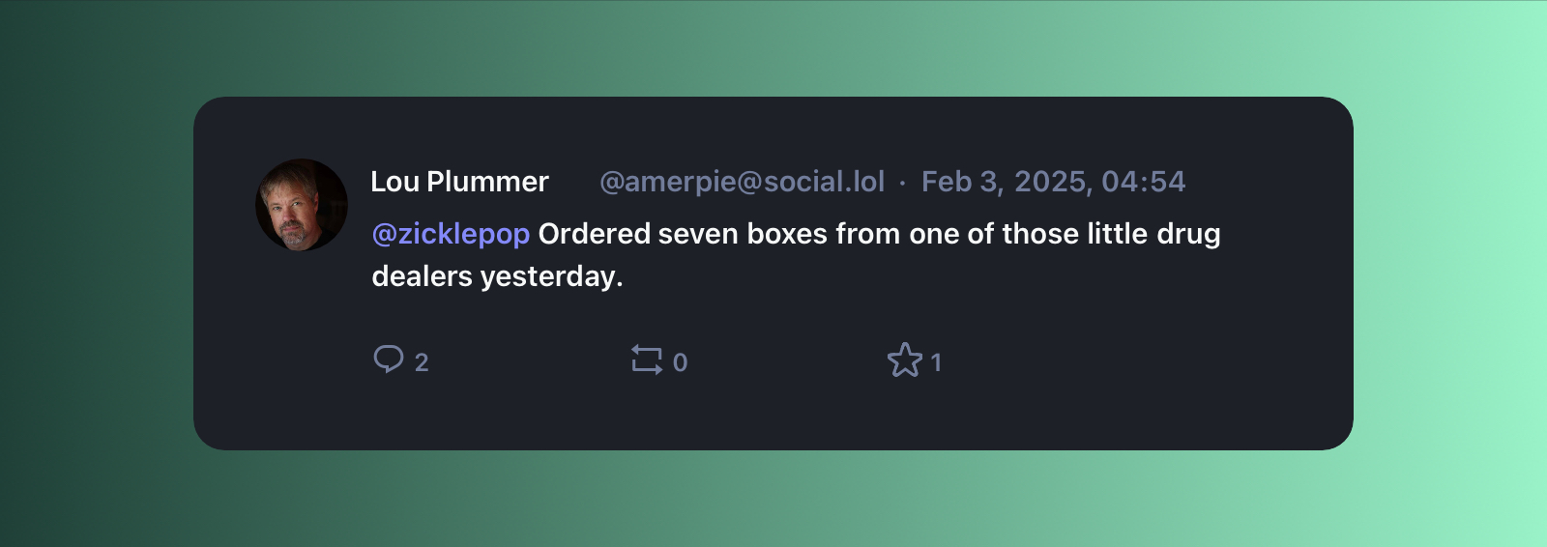Click the boost count number 0
Image resolution: width=1547 pixels, height=547 pixels.
pos(680,362)
